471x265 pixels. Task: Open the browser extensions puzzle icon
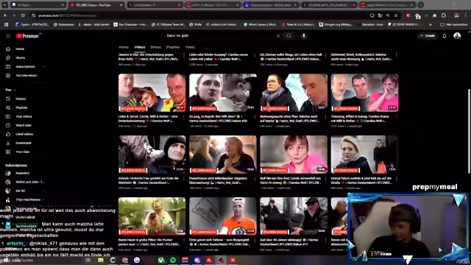click(x=444, y=15)
